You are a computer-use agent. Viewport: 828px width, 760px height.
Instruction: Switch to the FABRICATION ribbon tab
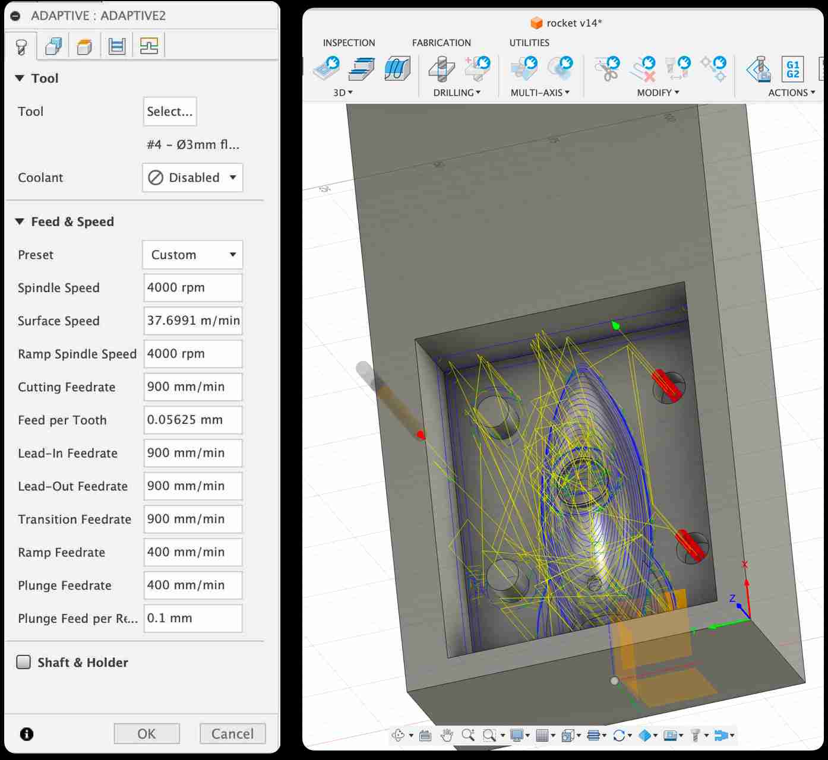pyautogui.click(x=441, y=43)
